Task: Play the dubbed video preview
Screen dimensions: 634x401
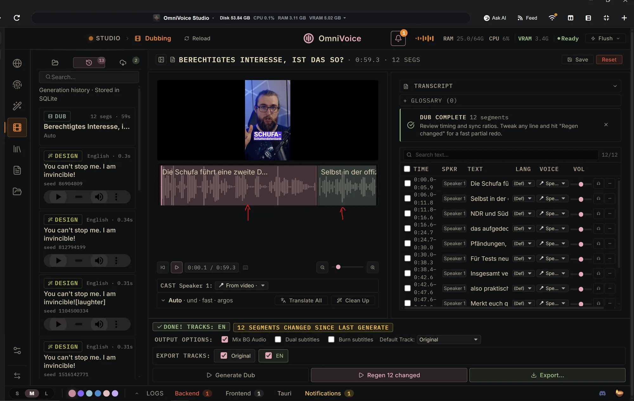Action: click(177, 267)
